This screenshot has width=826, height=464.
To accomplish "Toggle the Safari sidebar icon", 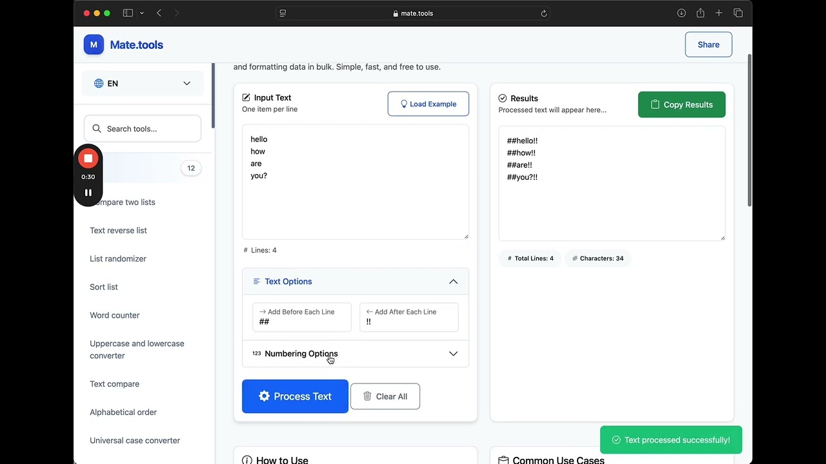I will (128, 13).
